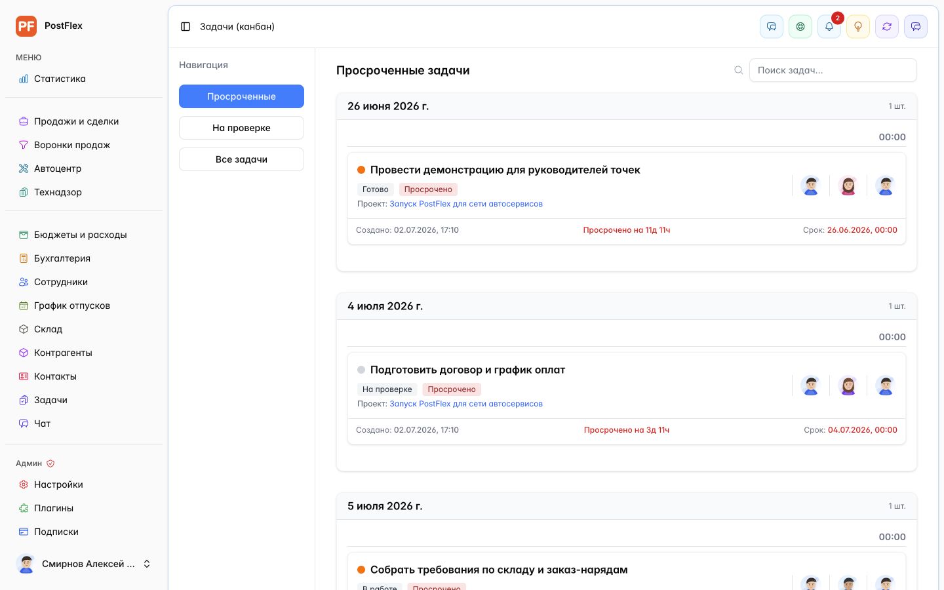Click the 4 июля 2026 г. group header

coord(627,306)
